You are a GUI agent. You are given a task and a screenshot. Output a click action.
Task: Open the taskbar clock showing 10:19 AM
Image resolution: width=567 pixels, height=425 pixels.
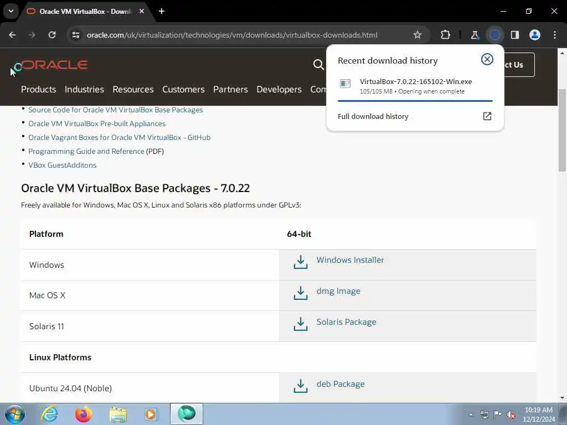(539, 414)
